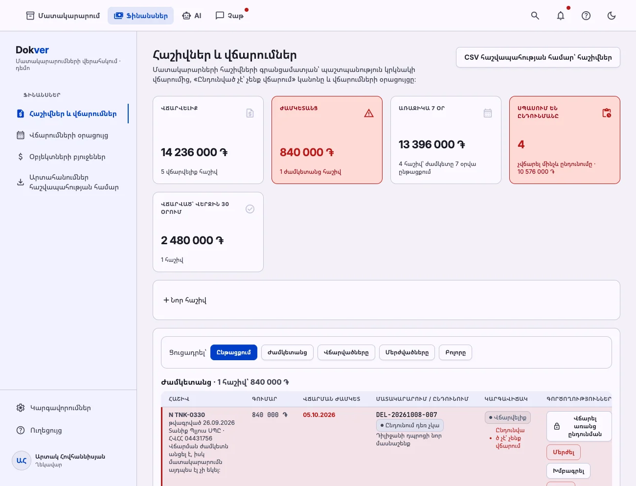
Task: Open Կարգավորումներ settings
Action: [68, 408]
